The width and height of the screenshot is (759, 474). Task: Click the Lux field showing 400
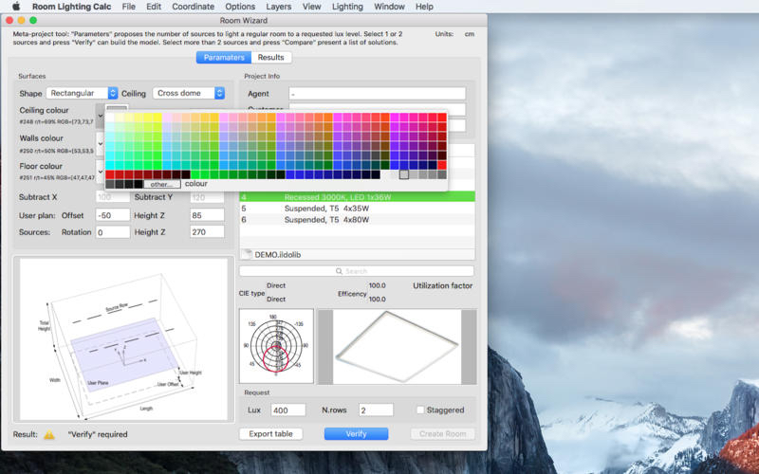tap(288, 410)
